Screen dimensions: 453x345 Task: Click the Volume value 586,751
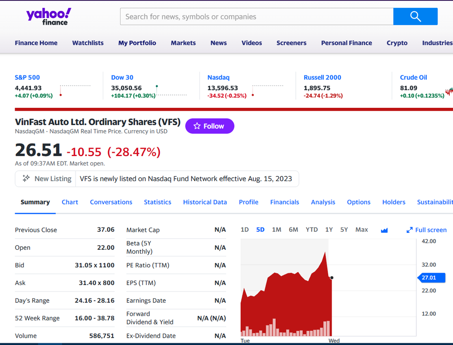coord(101,336)
